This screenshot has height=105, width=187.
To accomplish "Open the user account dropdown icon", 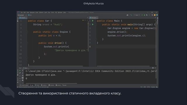I will [127, 15].
